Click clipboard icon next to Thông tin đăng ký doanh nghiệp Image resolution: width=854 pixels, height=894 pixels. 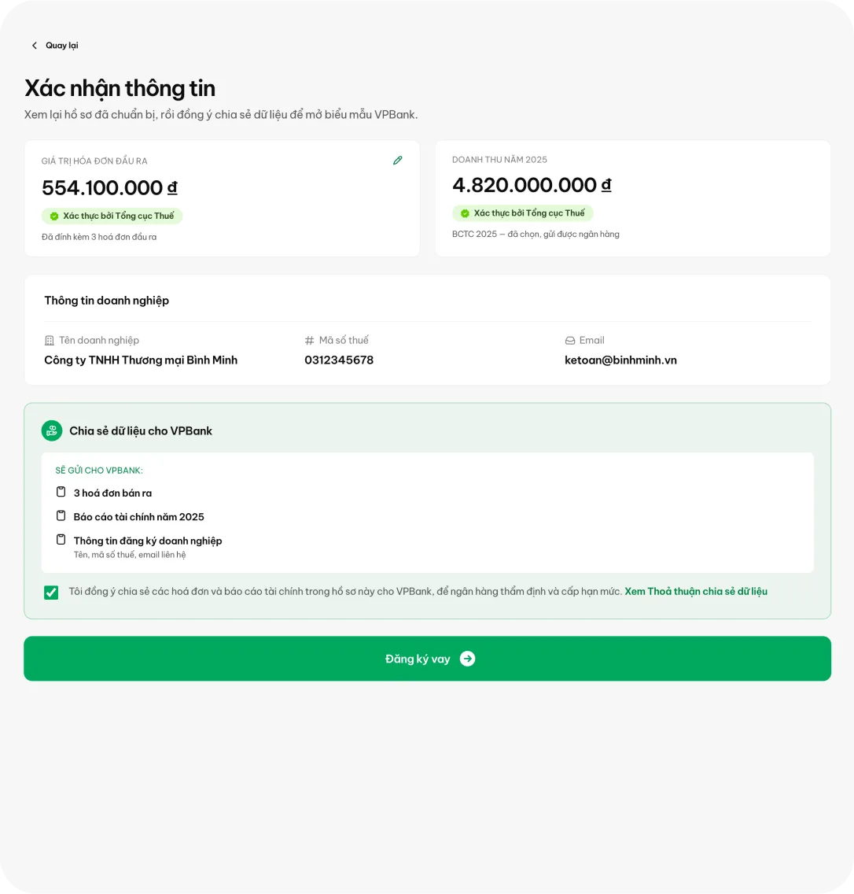61,539
